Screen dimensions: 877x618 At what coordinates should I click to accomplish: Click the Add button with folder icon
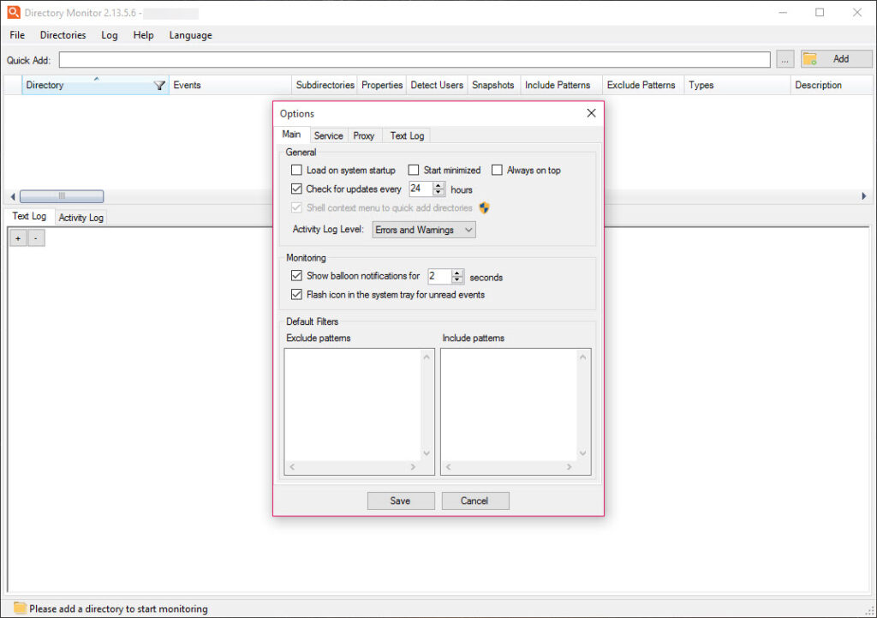pos(836,59)
